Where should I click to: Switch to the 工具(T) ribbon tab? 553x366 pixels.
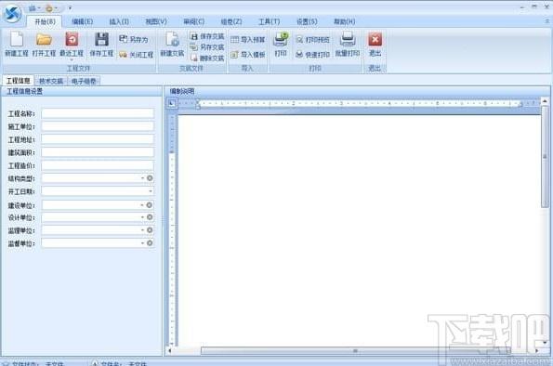270,21
